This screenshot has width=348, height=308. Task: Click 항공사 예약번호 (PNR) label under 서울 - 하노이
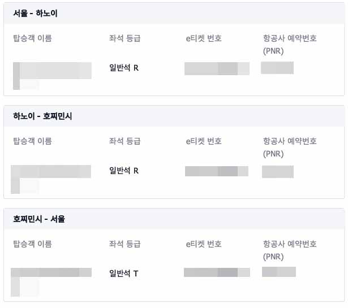pyautogui.click(x=290, y=44)
